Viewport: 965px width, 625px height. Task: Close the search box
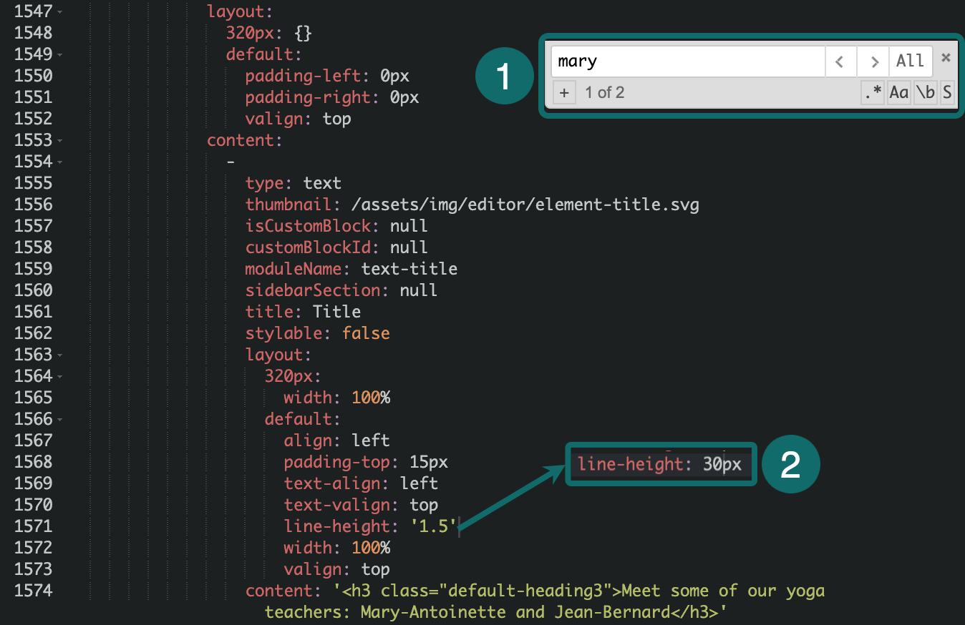(x=946, y=59)
